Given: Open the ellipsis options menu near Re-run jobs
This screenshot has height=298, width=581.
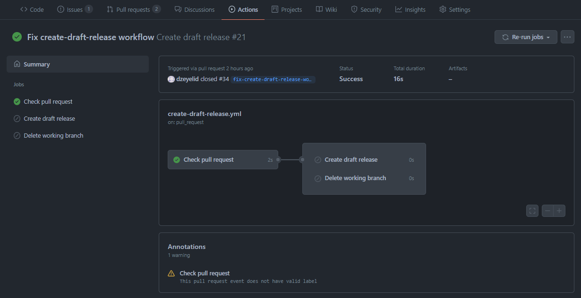Looking at the screenshot, I should point(567,37).
